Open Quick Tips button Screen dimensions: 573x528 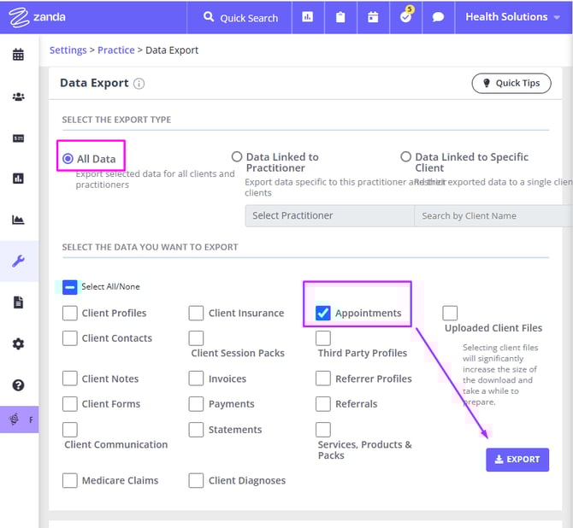coord(511,83)
